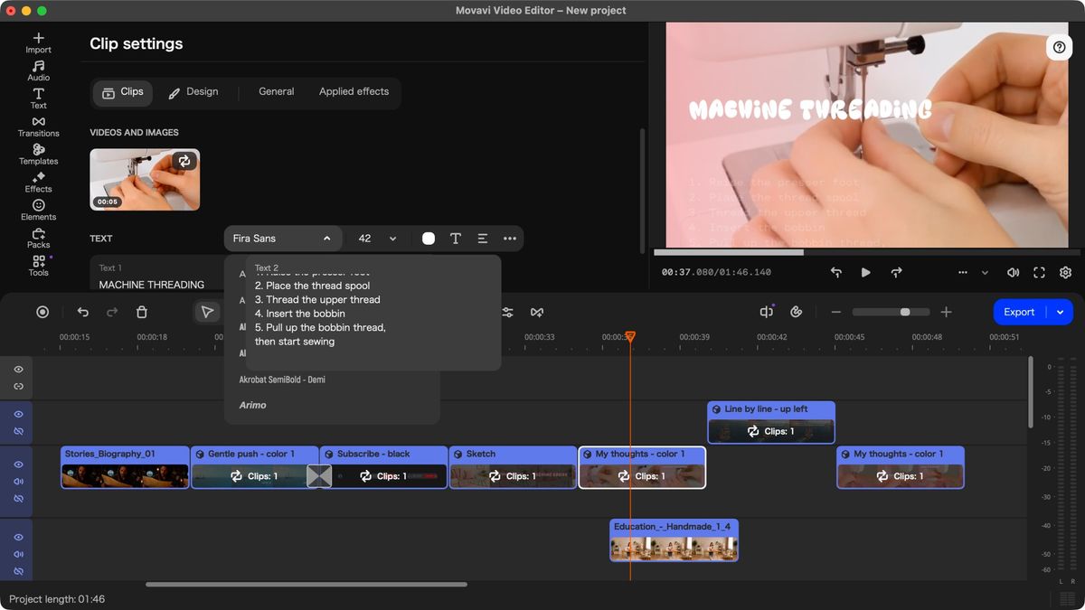Open the Packs panel

(x=38, y=239)
